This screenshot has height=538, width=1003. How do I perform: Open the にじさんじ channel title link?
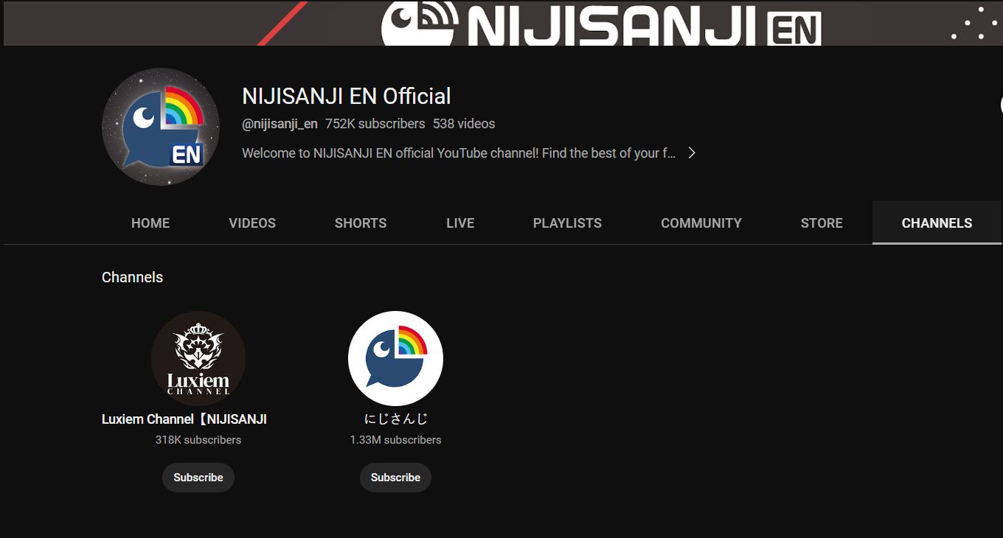pyautogui.click(x=396, y=419)
